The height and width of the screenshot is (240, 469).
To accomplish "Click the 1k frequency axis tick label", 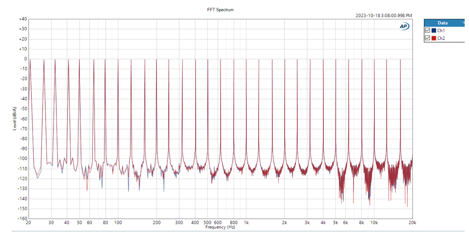I will [x=246, y=223].
